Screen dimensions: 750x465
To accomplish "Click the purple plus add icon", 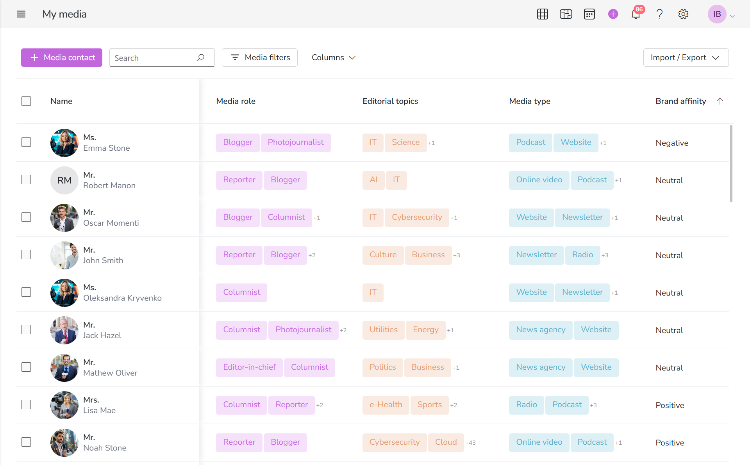I will [613, 14].
